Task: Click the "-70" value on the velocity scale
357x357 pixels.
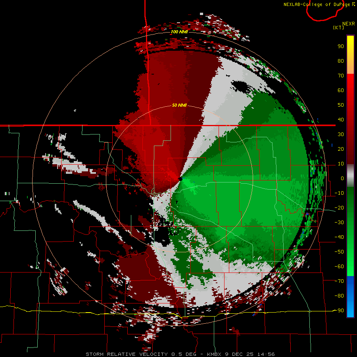Action: click(x=339, y=281)
